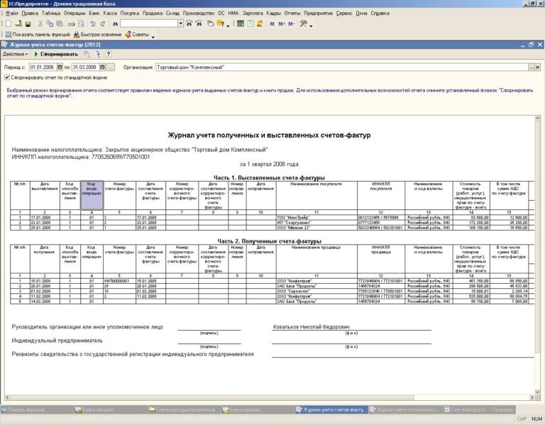545x425 pixels.
Task: Open the Зарплата menu
Action: click(253, 13)
